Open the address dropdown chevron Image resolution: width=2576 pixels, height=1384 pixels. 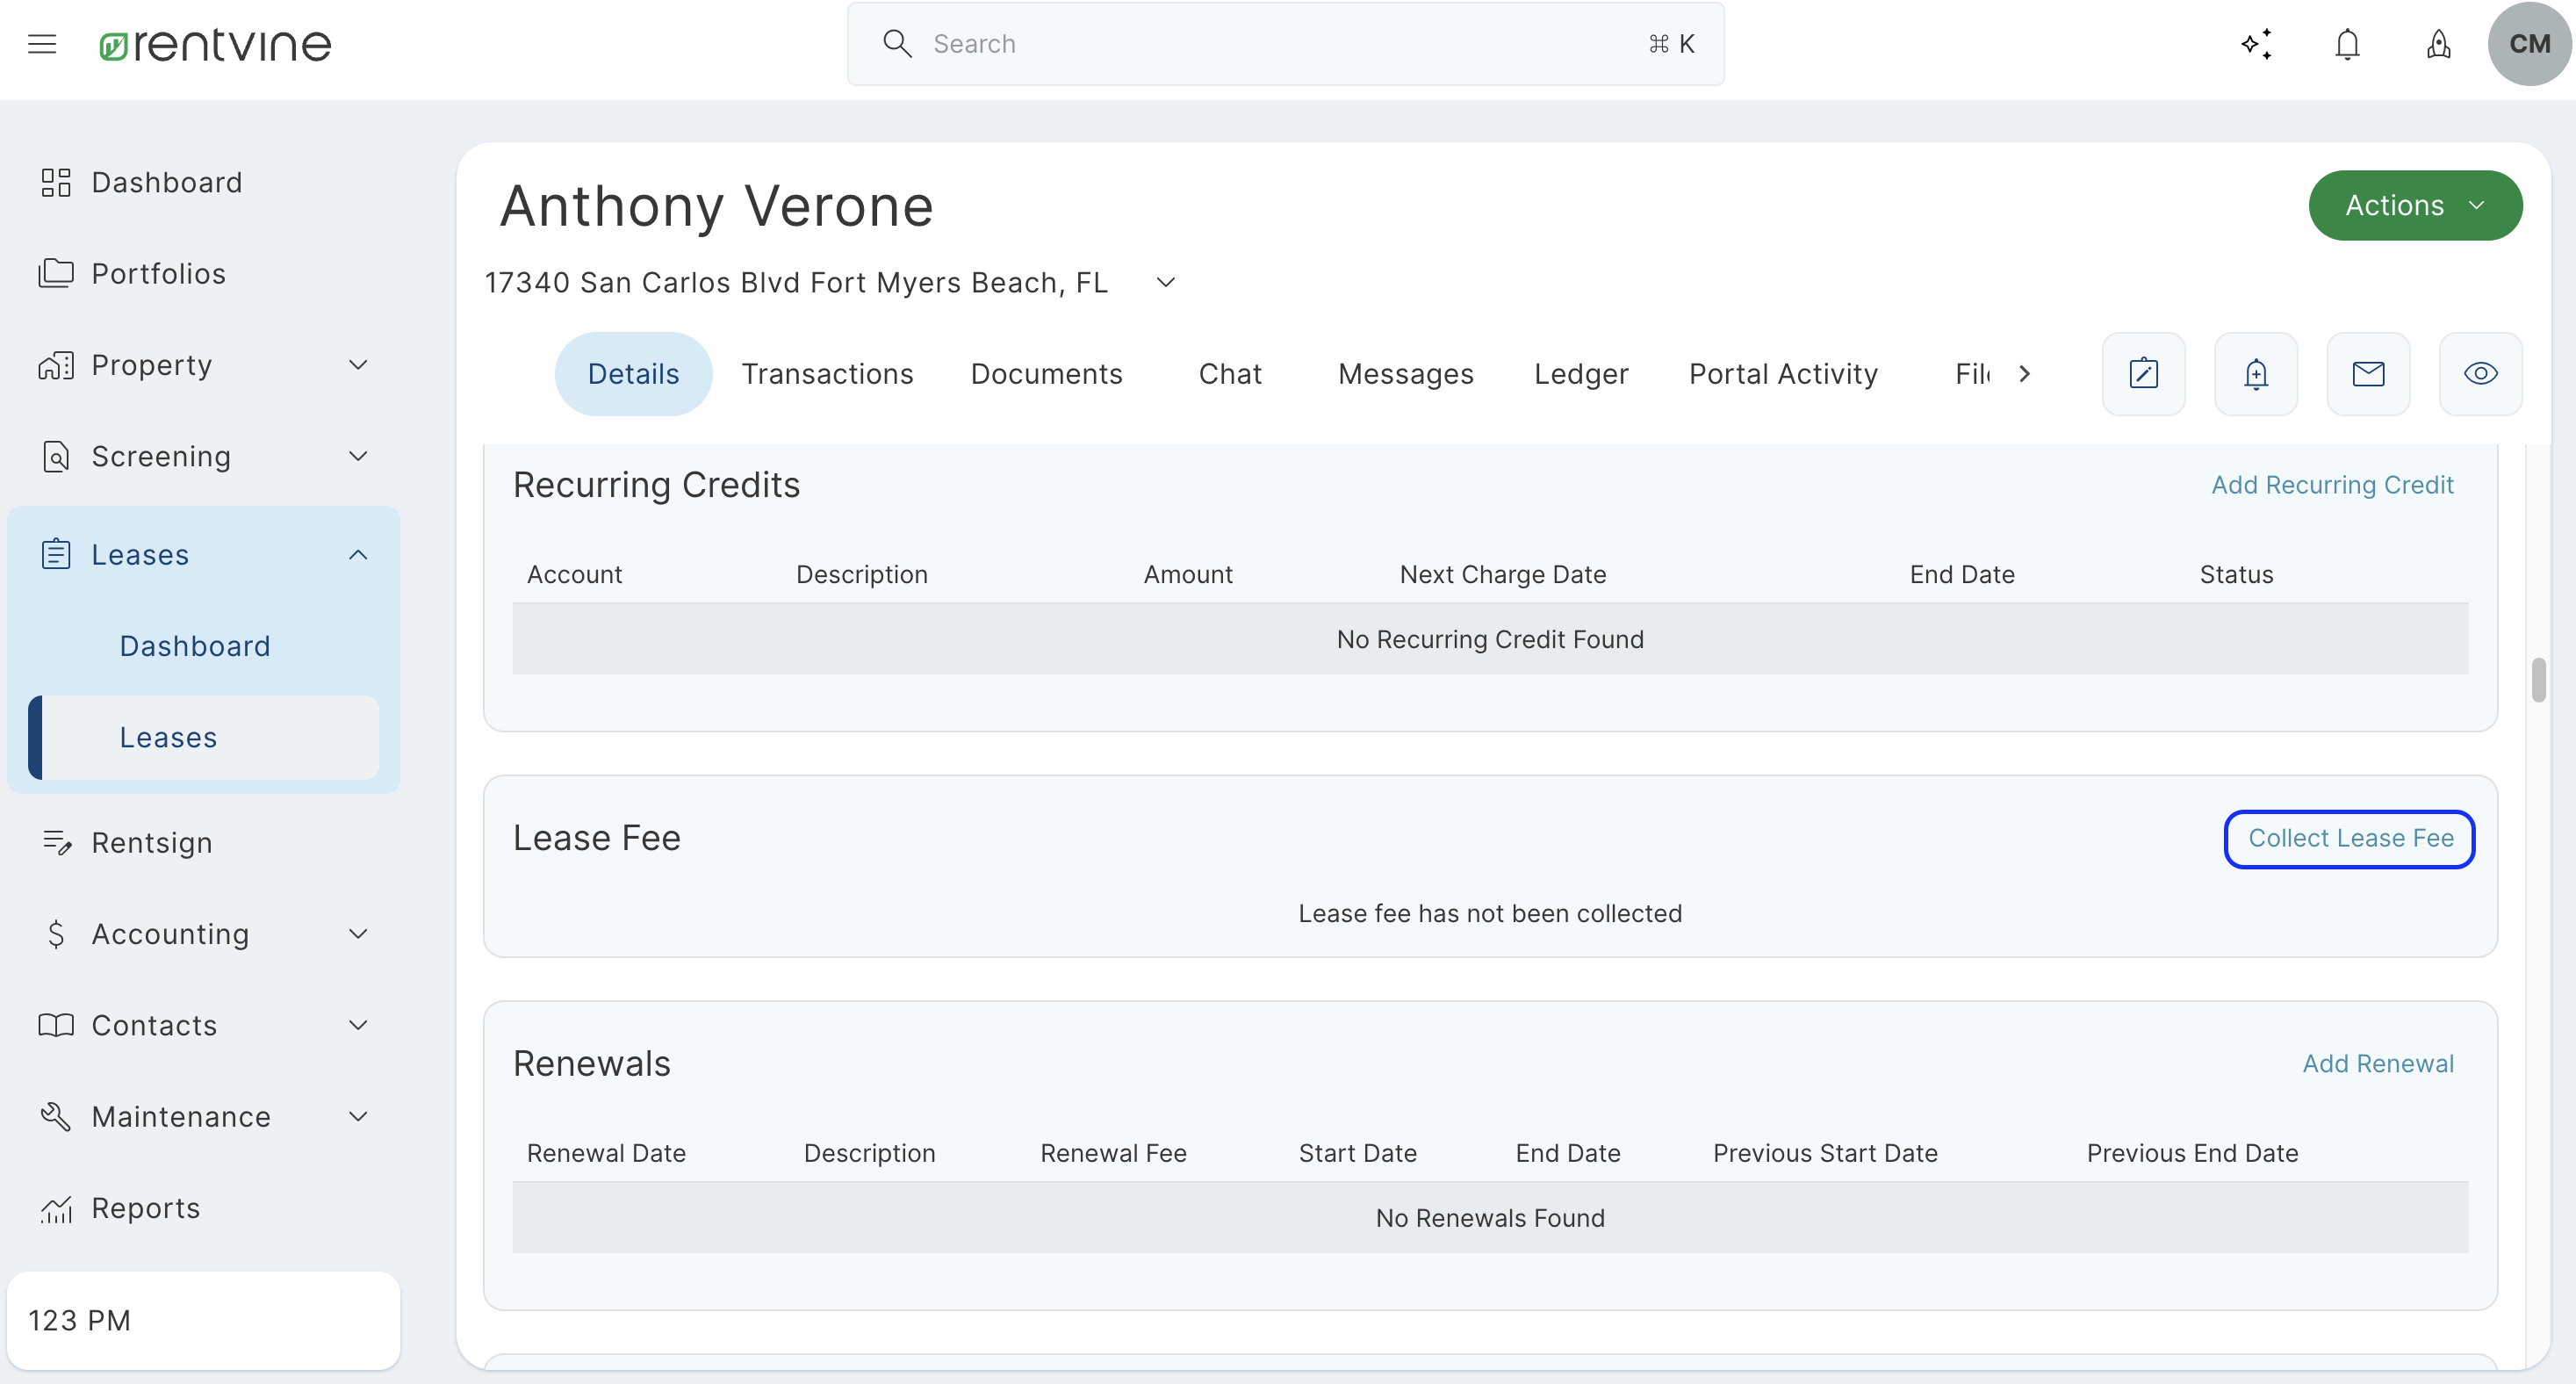tap(1165, 283)
